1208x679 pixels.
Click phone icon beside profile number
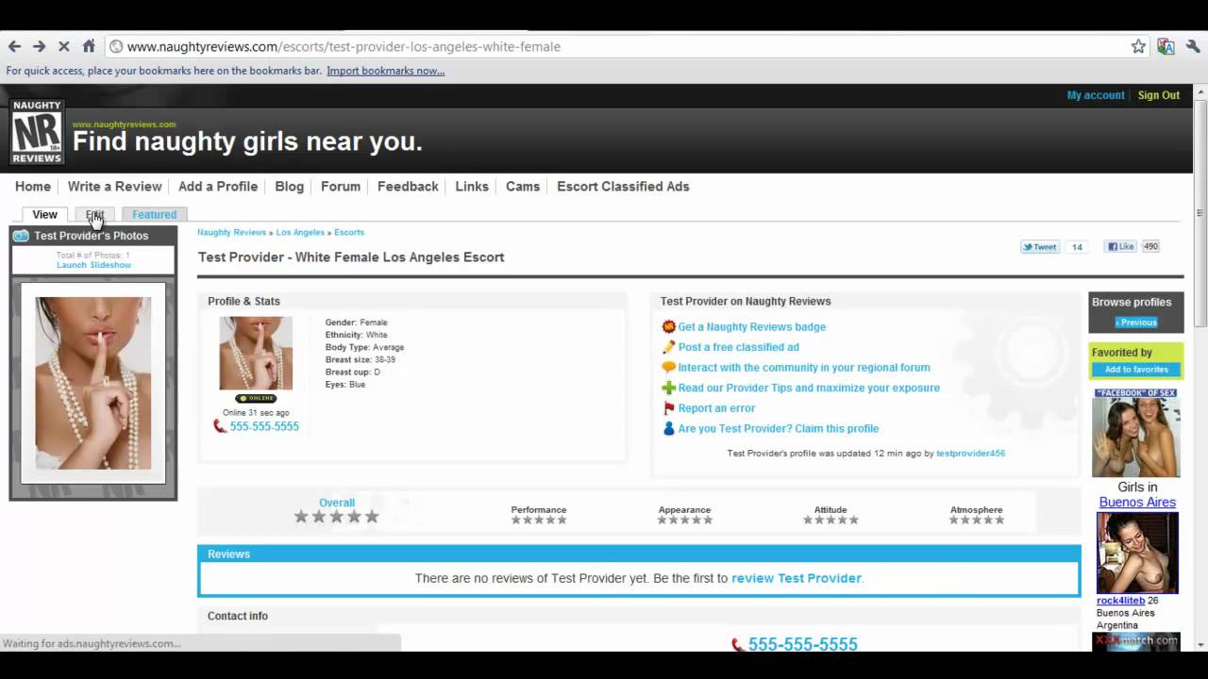[220, 426]
